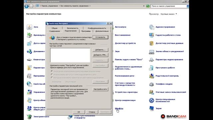
Task: Switch to the Дополнительно tab
Action: coord(102,31)
